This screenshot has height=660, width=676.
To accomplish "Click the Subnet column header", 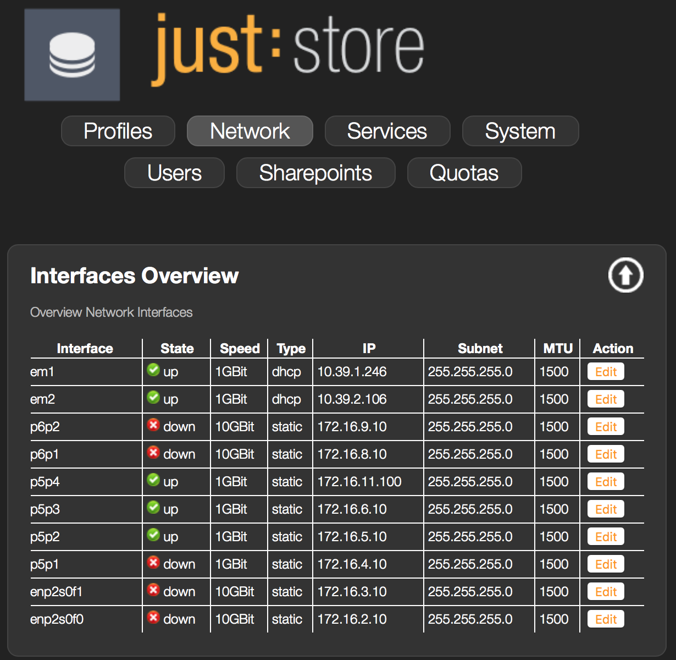I will (480, 348).
